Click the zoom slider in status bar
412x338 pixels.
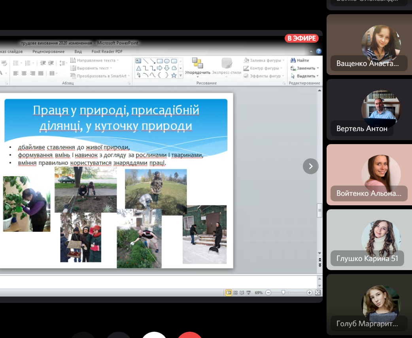pyautogui.click(x=283, y=293)
